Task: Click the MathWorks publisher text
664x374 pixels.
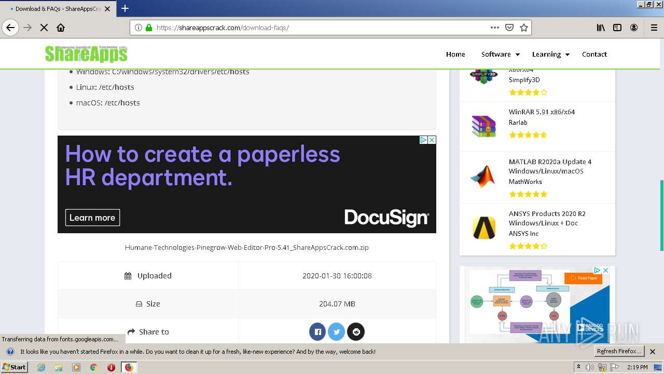Action: 525,181
